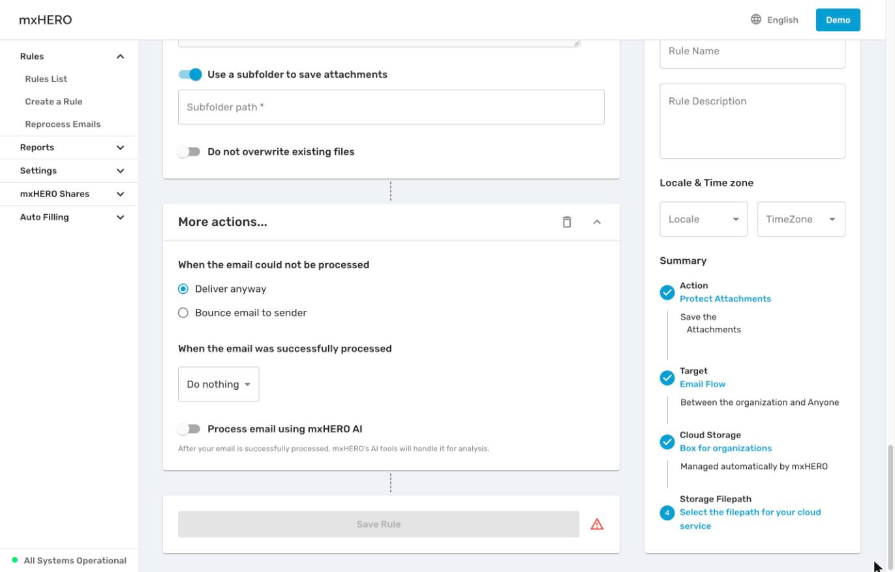This screenshot has width=895, height=572.
Task: Click the Cloud Storage checkmark icon
Action: [x=667, y=442]
